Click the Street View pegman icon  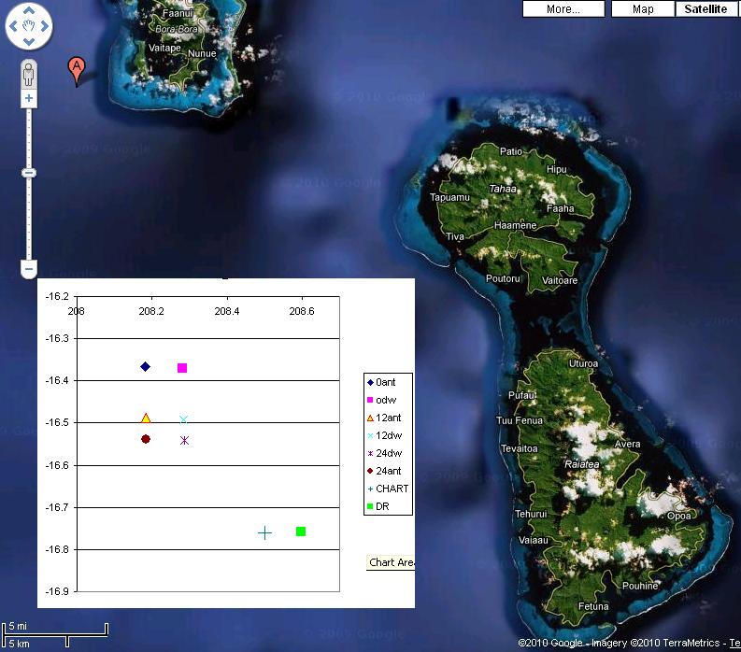point(29,74)
